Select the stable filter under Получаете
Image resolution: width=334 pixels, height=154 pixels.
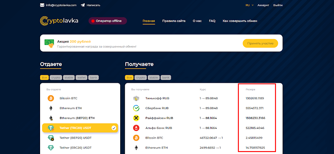pyautogui.click(x=154, y=77)
